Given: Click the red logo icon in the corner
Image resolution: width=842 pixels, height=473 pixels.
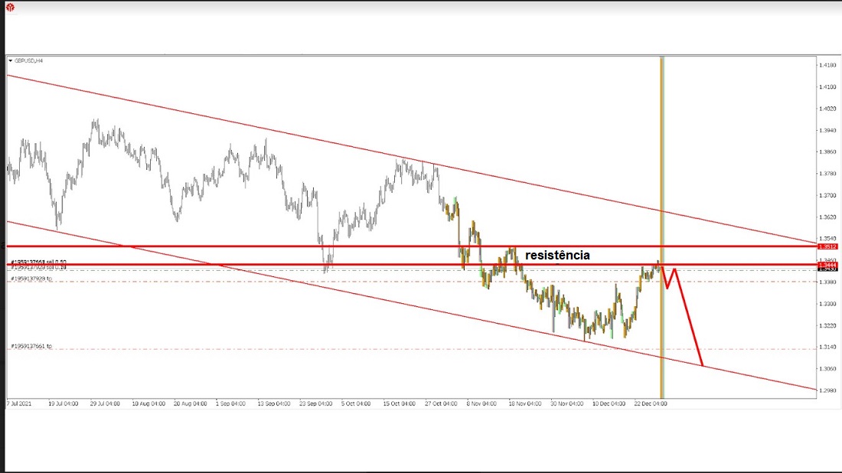Looking at the screenshot, I should tap(10, 8).
